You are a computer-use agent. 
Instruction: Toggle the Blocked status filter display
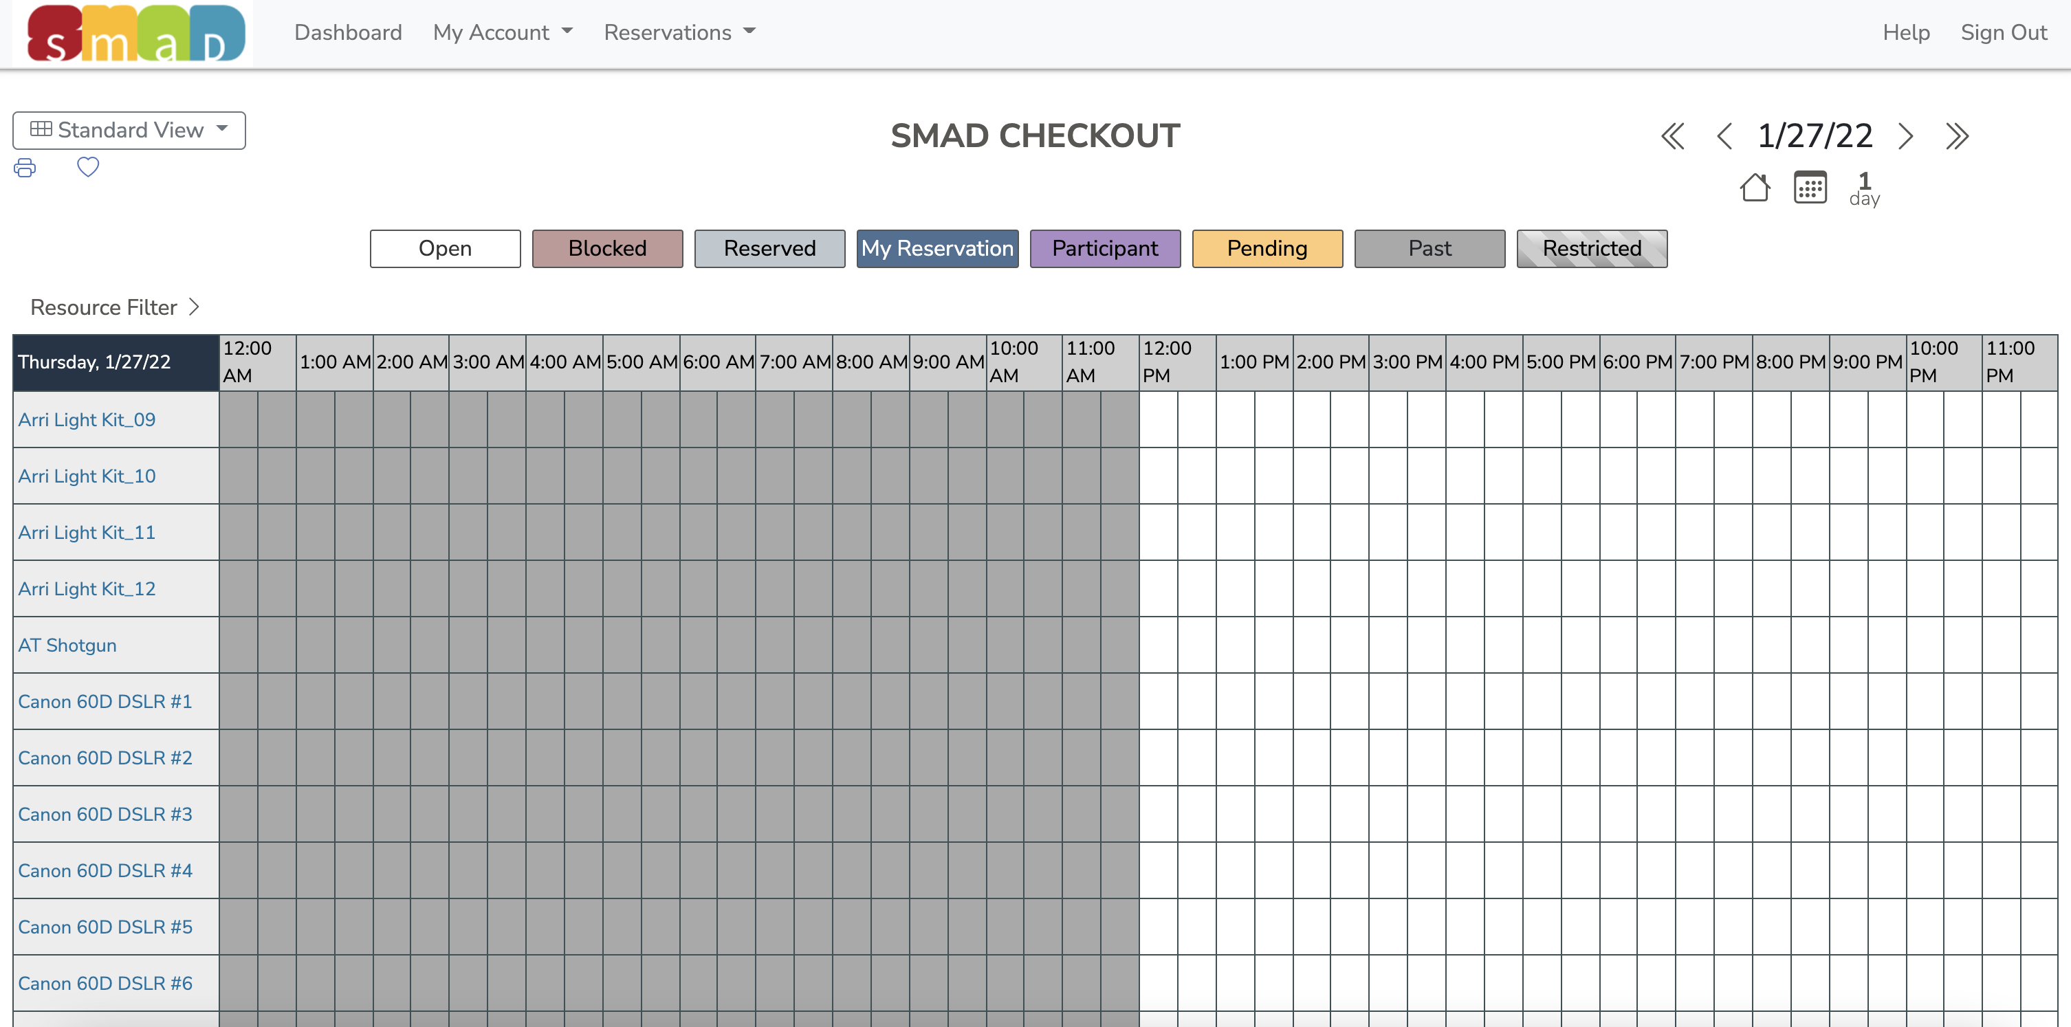[x=606, y=248]
